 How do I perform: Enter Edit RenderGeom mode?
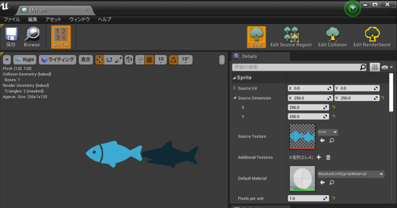[x=372, y=37]
